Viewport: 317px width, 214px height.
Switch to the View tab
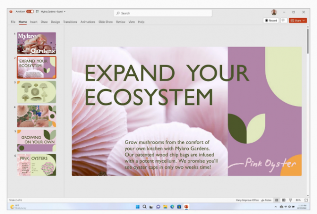pos(131,22)
